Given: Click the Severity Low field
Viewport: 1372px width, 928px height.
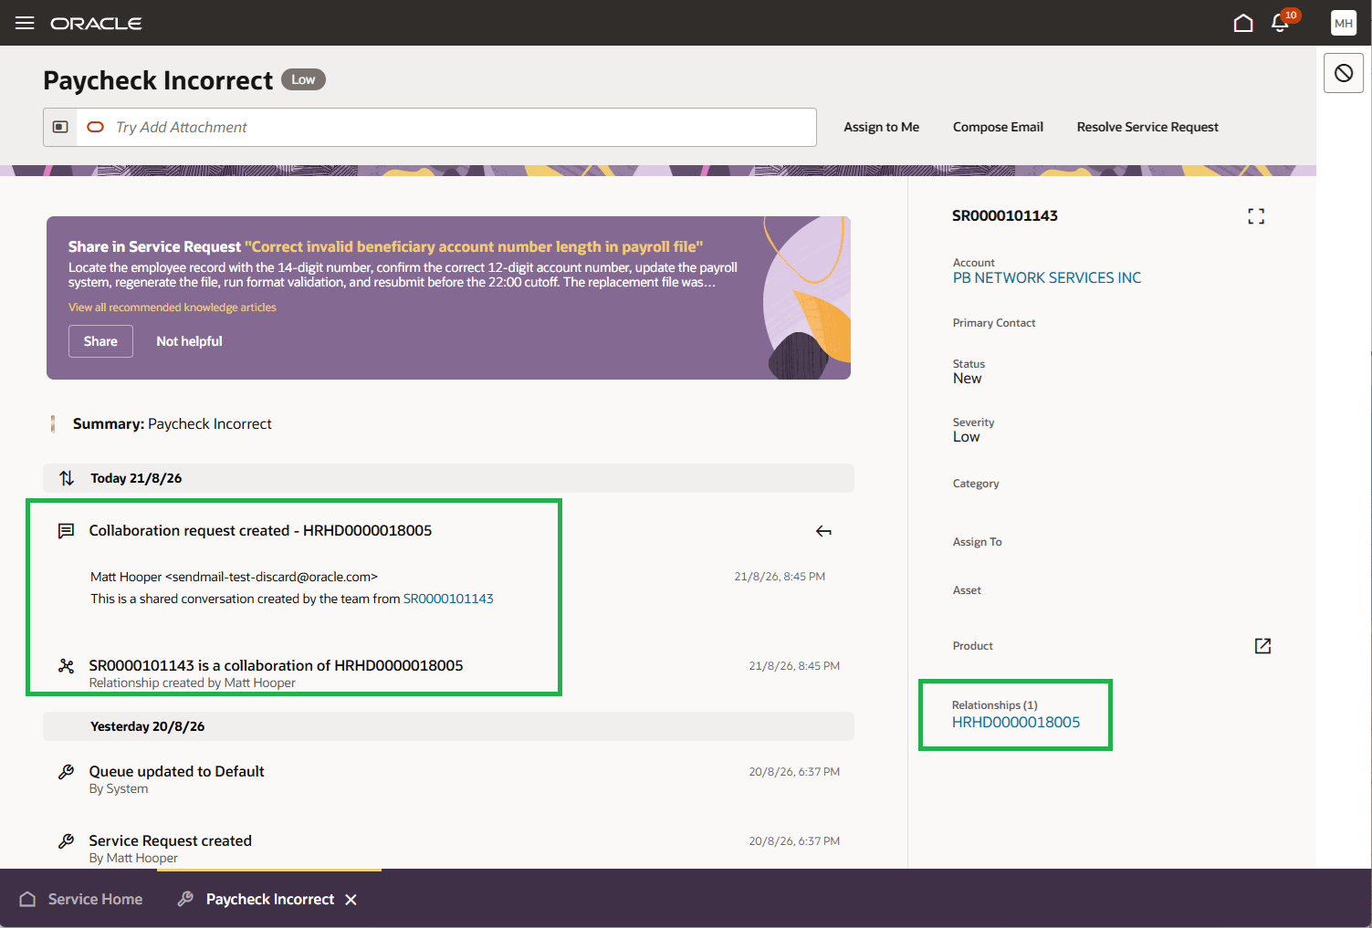Looking at the screenshot, I should [973, 430].
